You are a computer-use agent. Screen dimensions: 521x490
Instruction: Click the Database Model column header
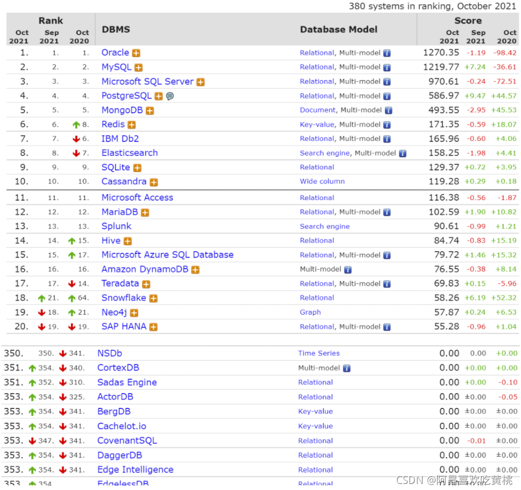click(338, 30)
